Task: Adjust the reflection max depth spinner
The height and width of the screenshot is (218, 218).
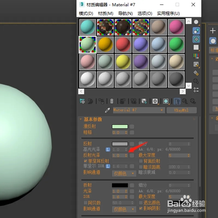Action: 189,155
